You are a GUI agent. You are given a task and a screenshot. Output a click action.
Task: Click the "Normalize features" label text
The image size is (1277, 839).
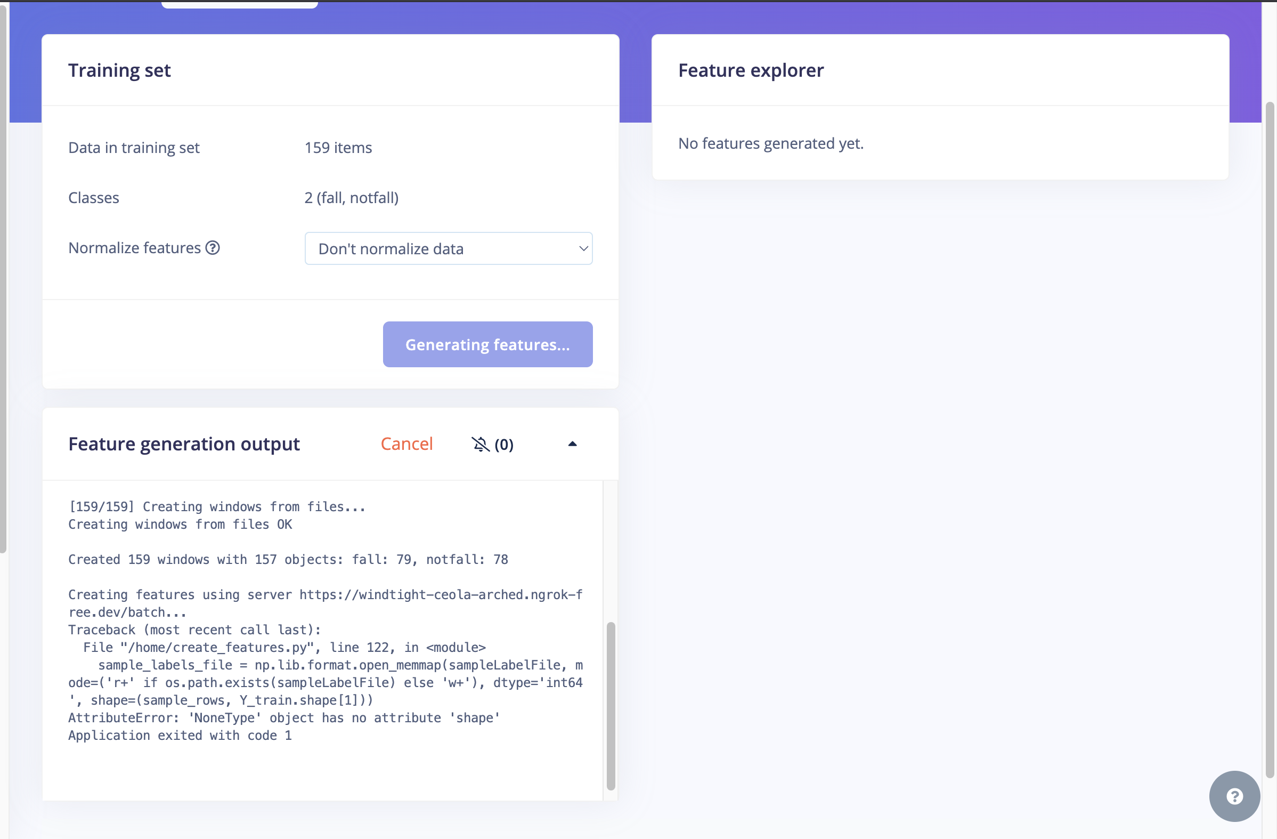click(x=134, y=248)
